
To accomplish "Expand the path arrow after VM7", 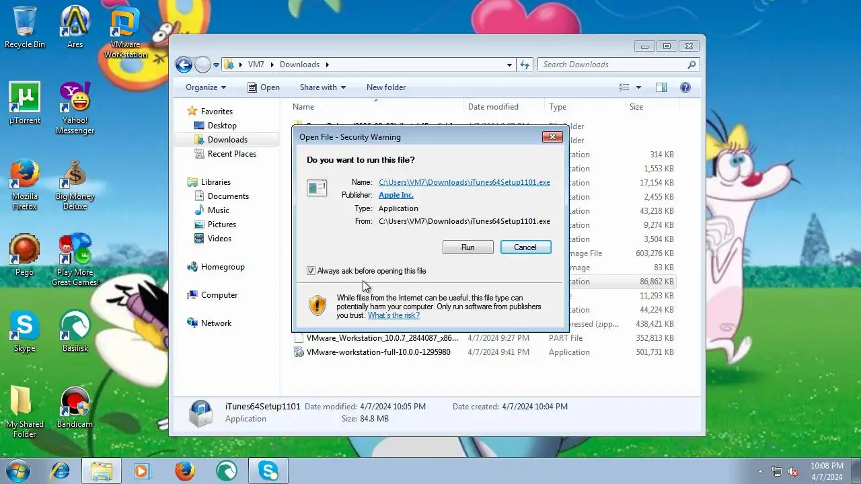I will (x=272, y=65).
